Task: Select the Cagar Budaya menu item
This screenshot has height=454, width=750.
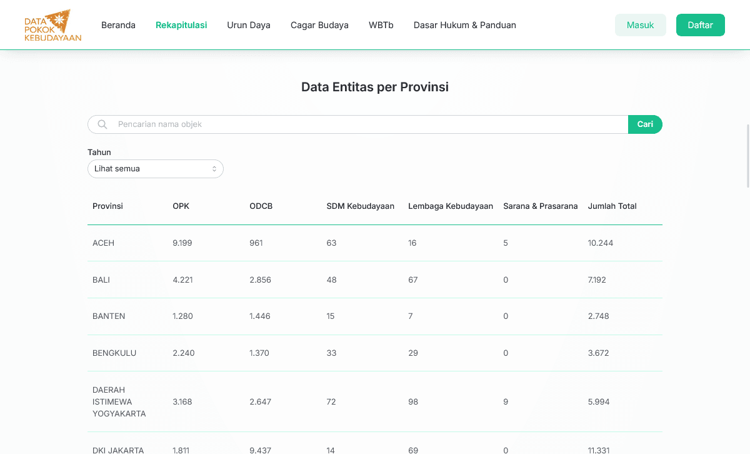Action: tap(319, 25)
